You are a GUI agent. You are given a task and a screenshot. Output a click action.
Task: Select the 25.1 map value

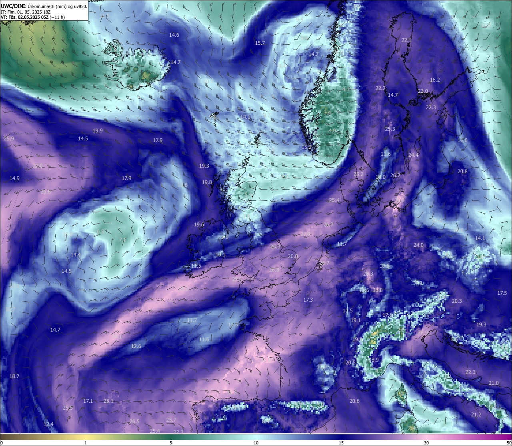pos(108,401)
